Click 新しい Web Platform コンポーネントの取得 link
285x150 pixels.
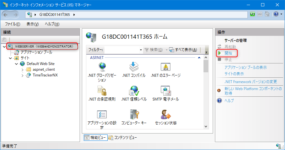[x=253, y=91]
